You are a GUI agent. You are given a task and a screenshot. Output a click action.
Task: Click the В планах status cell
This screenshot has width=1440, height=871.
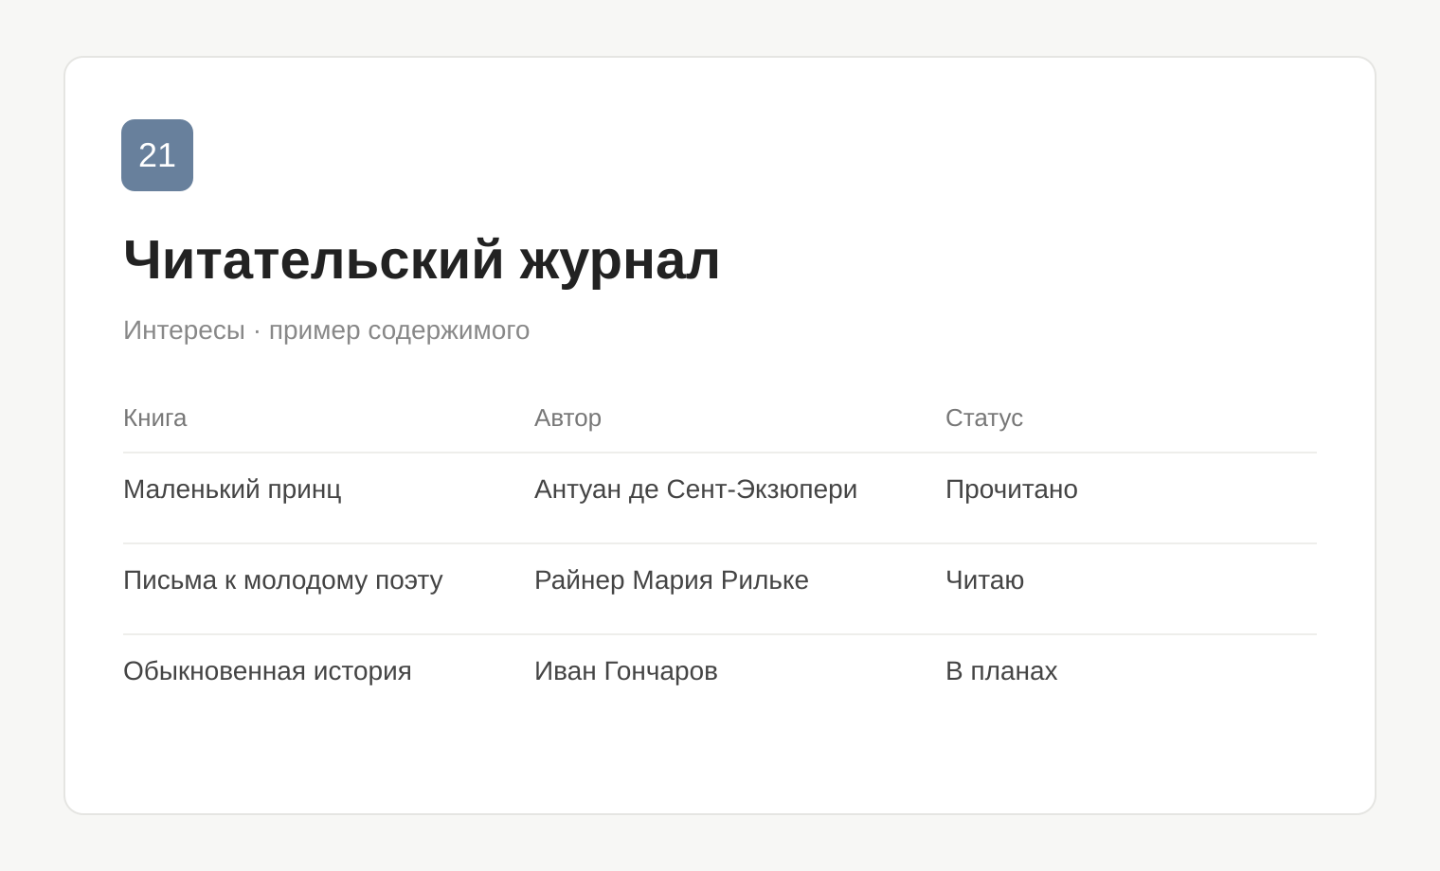click(x=1001, y=671)
